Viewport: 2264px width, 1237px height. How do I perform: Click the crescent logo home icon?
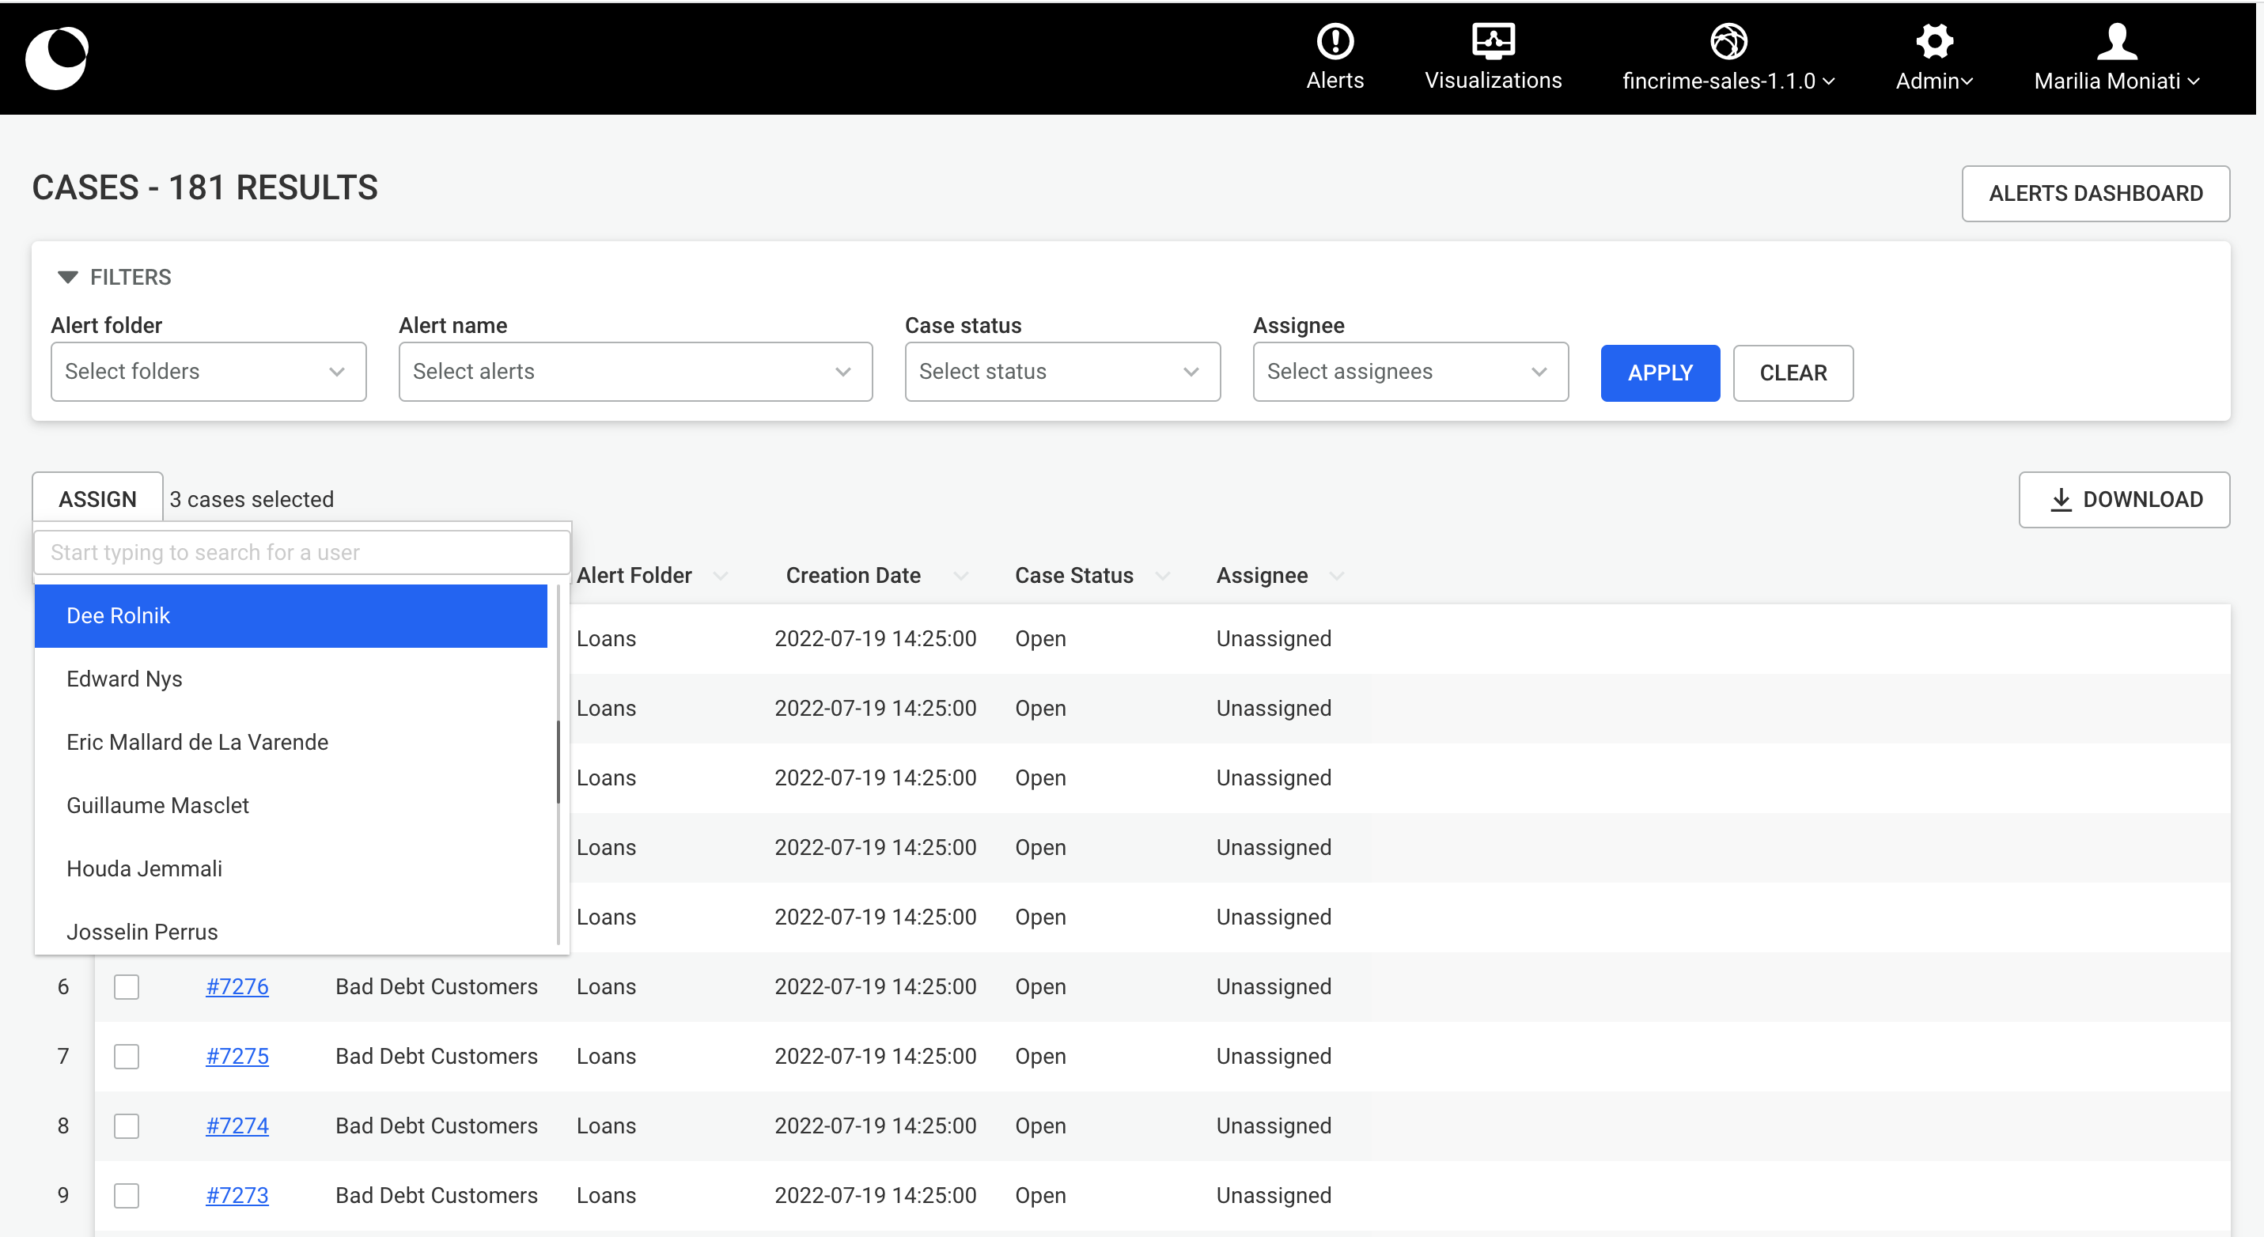click(57, 58)
